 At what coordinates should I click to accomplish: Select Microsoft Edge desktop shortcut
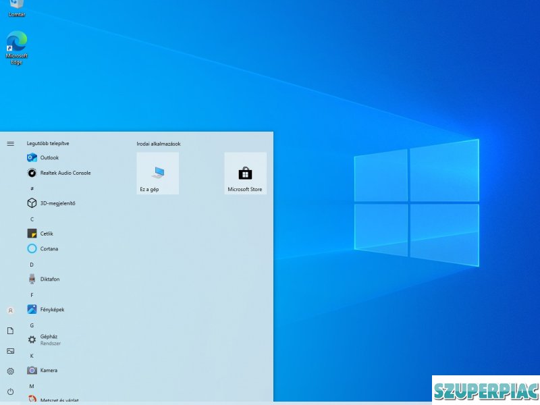tap(16, 47)
